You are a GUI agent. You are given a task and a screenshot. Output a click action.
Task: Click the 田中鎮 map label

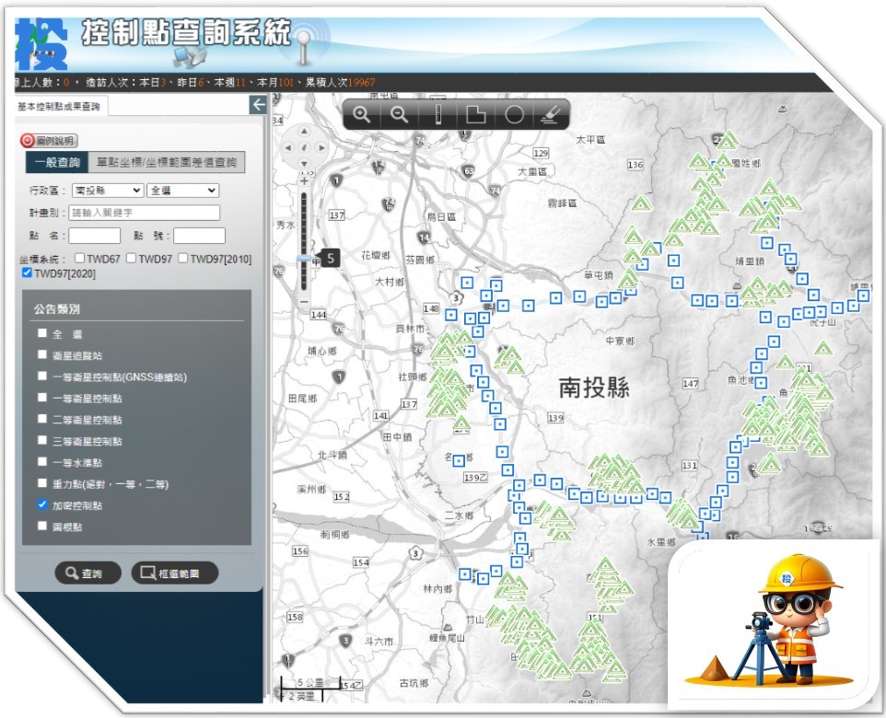(397, 437)
